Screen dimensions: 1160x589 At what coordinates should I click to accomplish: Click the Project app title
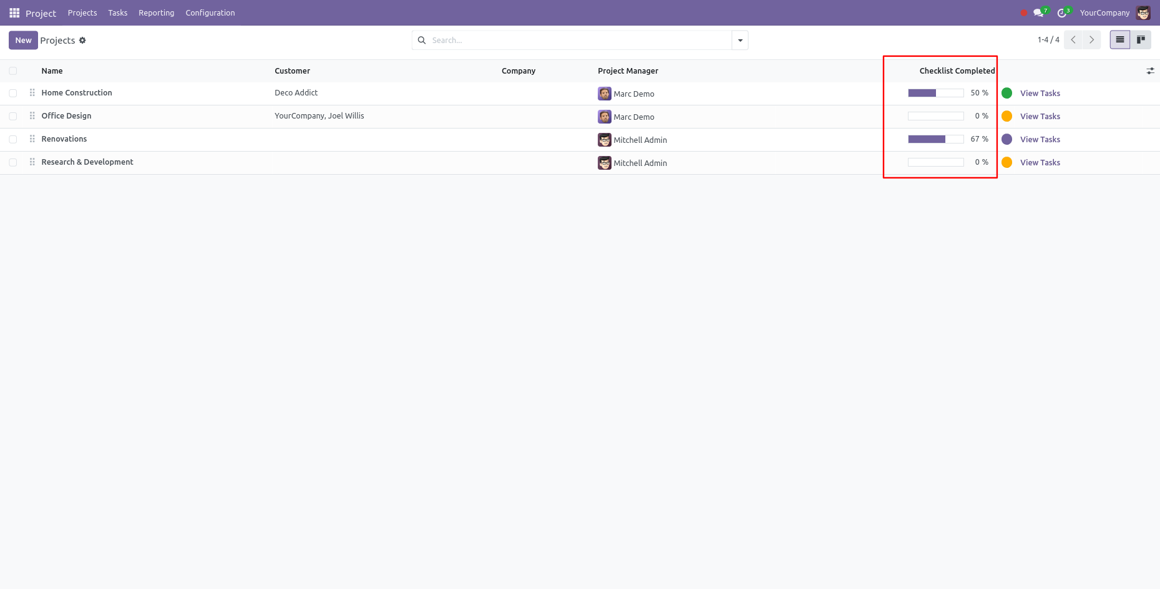[x=41, y=13]
